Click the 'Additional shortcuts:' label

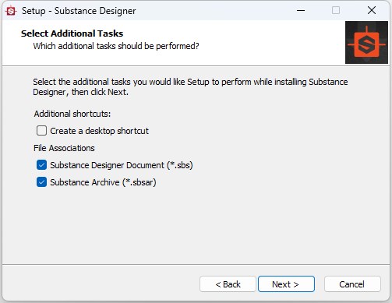(x=72, y=114)
